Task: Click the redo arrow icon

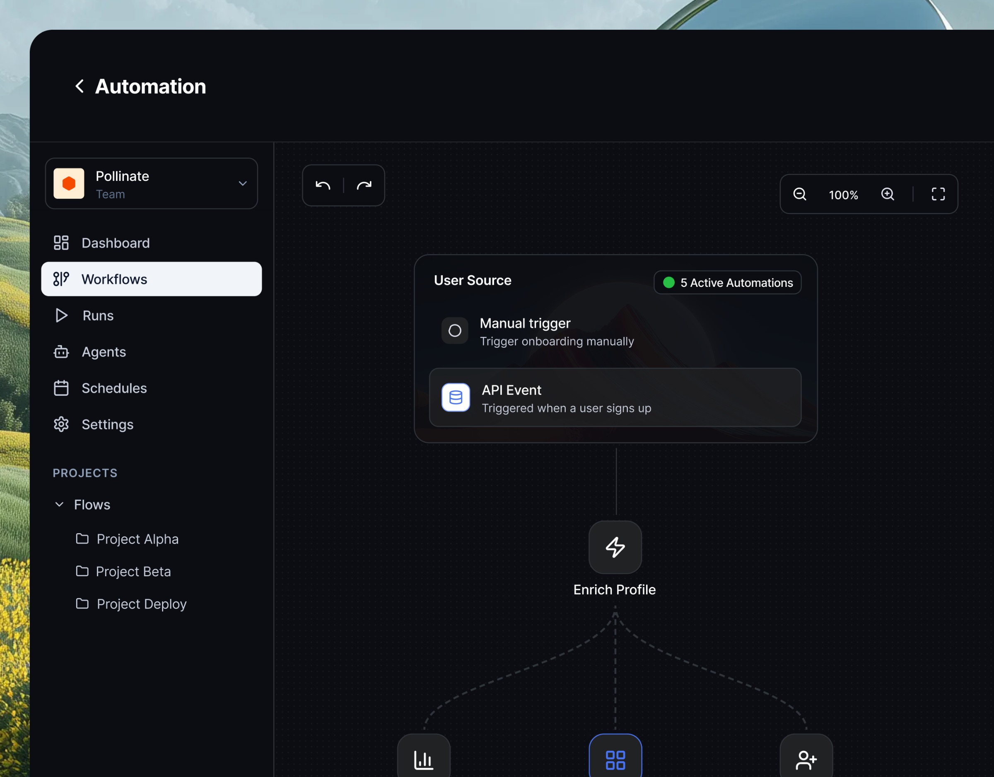Action: click(364, 185)
